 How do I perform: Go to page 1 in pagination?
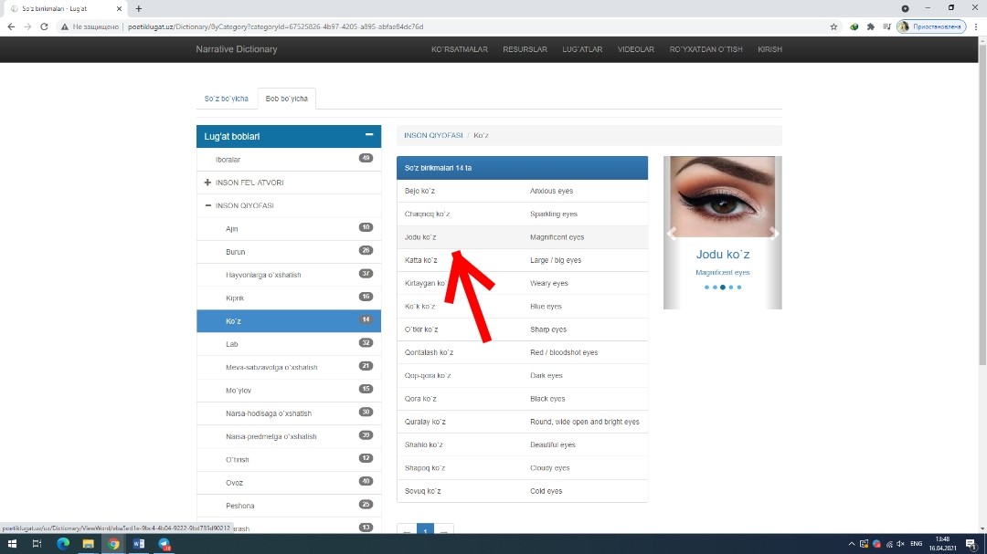pos(425,532)
